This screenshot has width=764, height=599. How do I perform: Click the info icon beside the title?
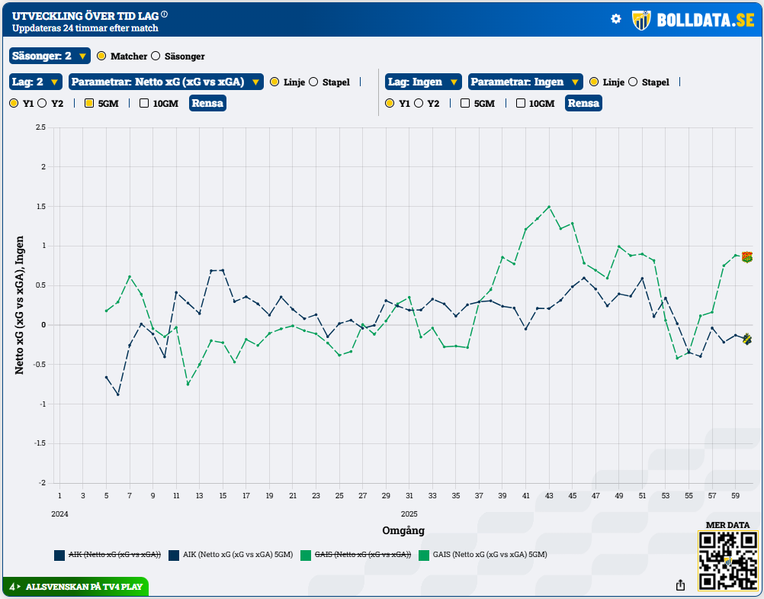click(x=165, y=14)
